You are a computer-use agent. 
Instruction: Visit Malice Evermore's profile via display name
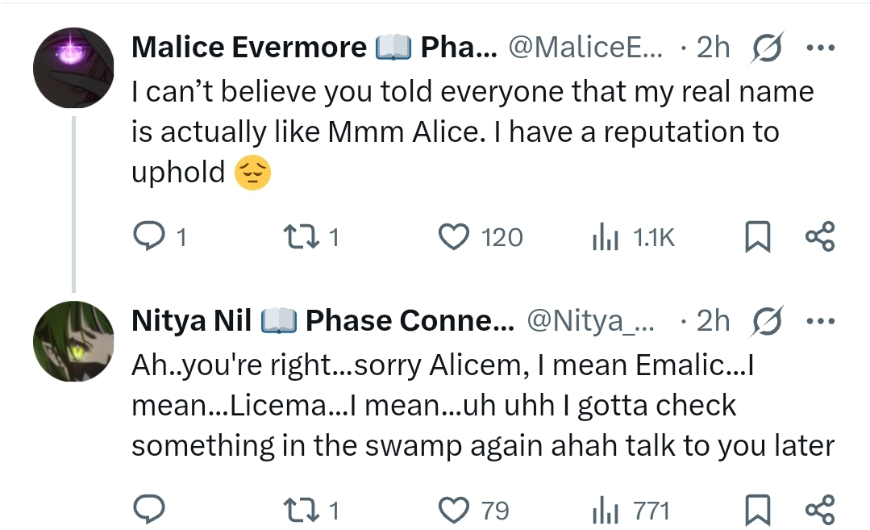click(248, 48)
